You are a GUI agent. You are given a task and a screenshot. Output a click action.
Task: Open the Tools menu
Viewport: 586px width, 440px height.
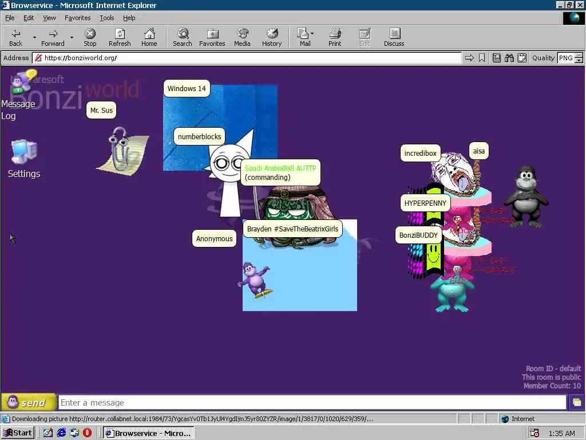106,18
